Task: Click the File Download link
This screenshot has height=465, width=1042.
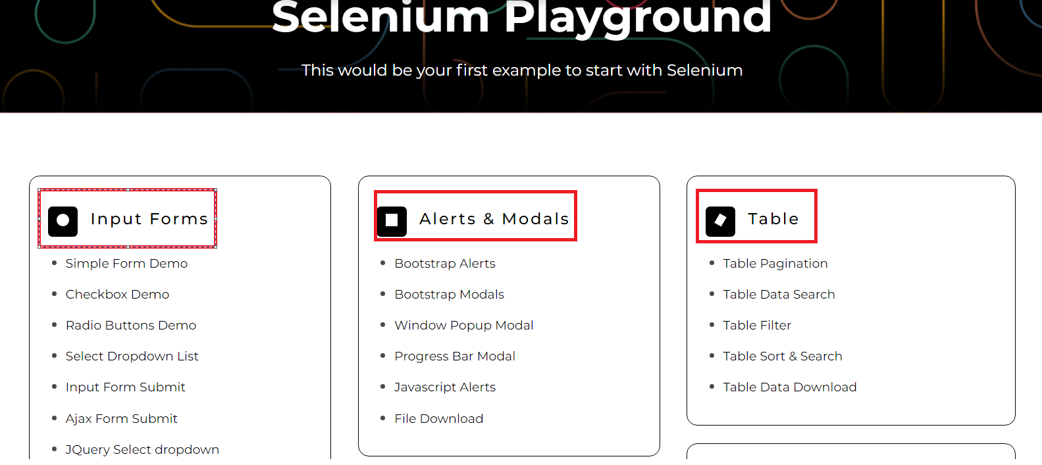Action: tap(438, 419)
